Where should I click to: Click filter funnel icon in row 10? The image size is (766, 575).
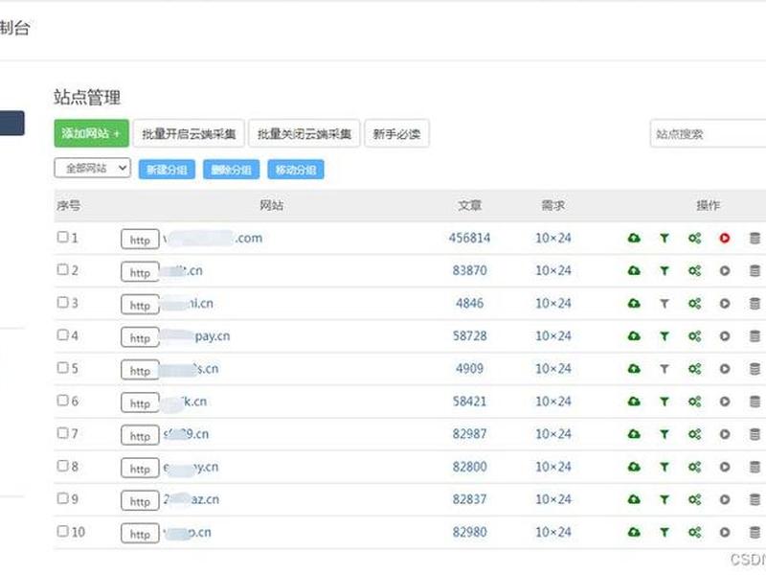pyautogui.click(x=664, y=532)
